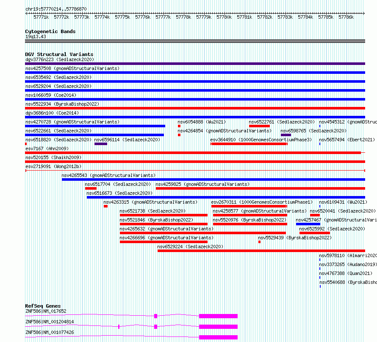
Task: Click the 57783k ruler position label
Action: point(285,17)
